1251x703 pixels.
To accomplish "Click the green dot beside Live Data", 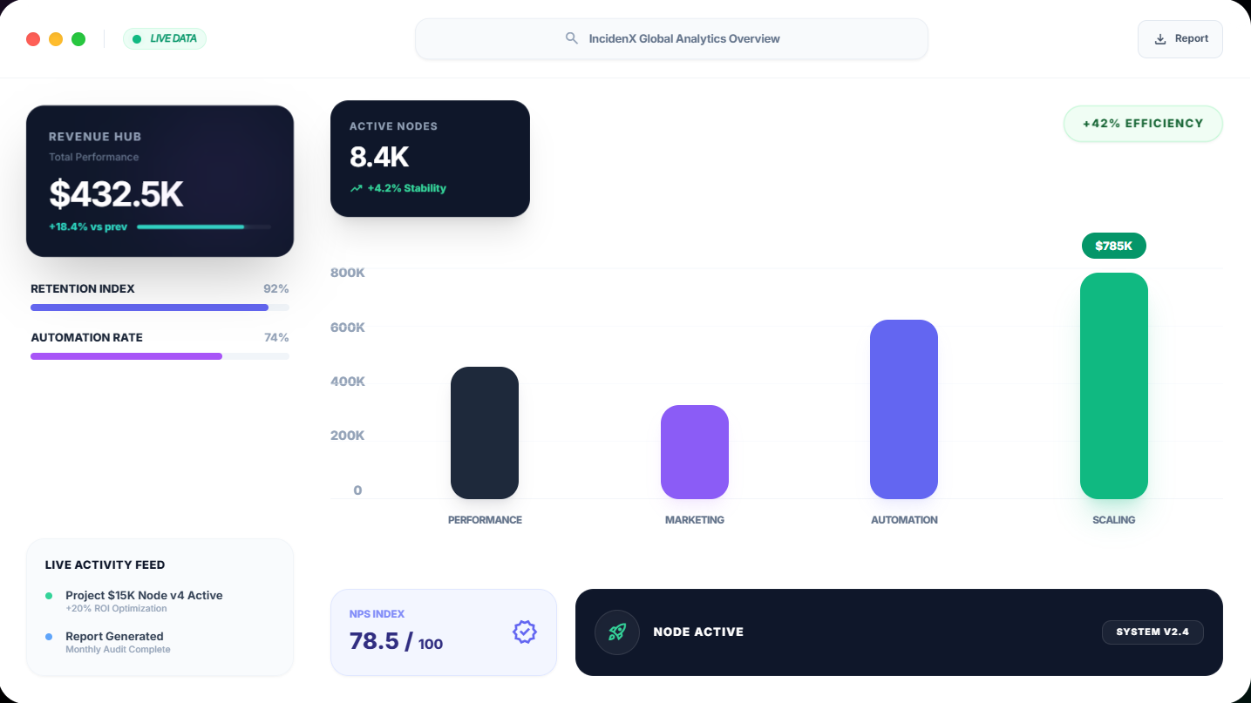I will click(x=137, y=39).
